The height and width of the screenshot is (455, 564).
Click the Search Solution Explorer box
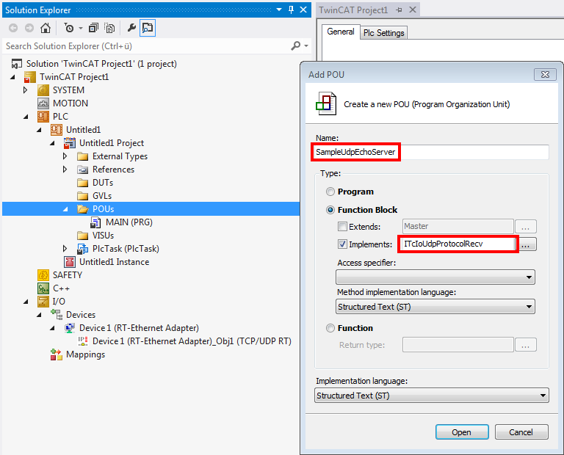tap(147, 46)
